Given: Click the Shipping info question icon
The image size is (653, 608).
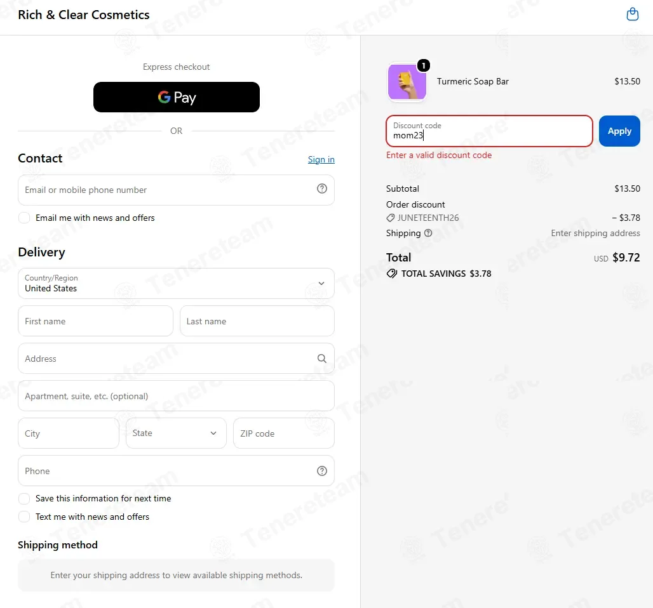Looking at the screenshot, I should (427, 233).
